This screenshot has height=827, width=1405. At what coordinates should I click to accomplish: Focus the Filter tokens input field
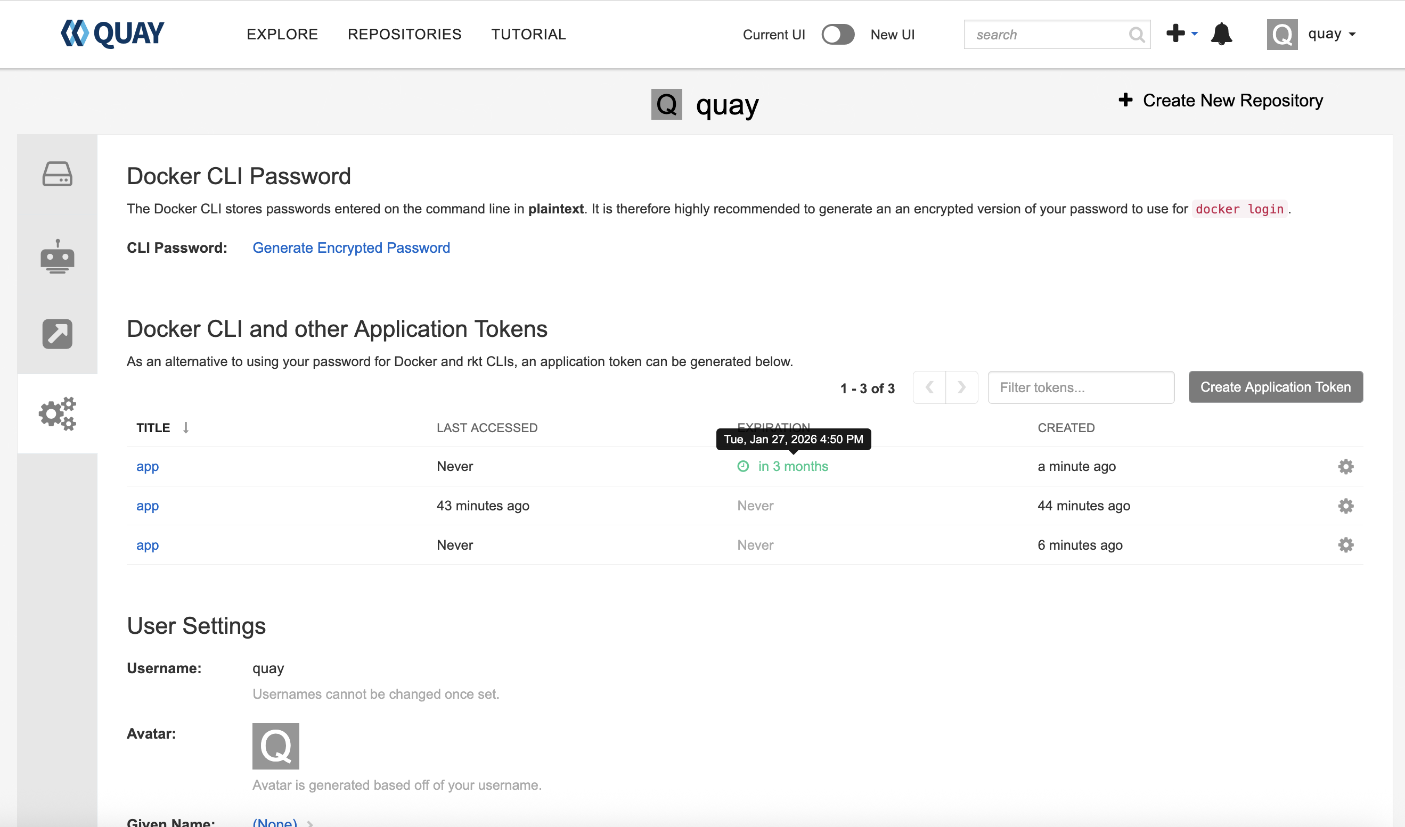[1081, 387]
